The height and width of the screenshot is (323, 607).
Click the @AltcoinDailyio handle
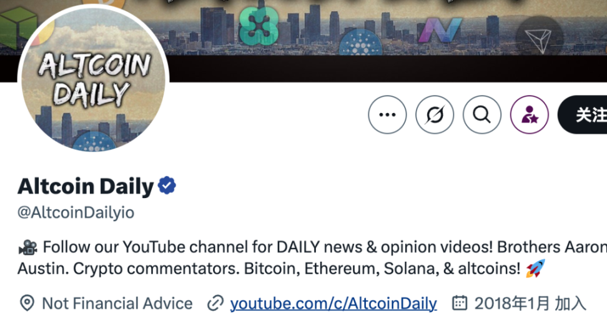tap(76, 212)
